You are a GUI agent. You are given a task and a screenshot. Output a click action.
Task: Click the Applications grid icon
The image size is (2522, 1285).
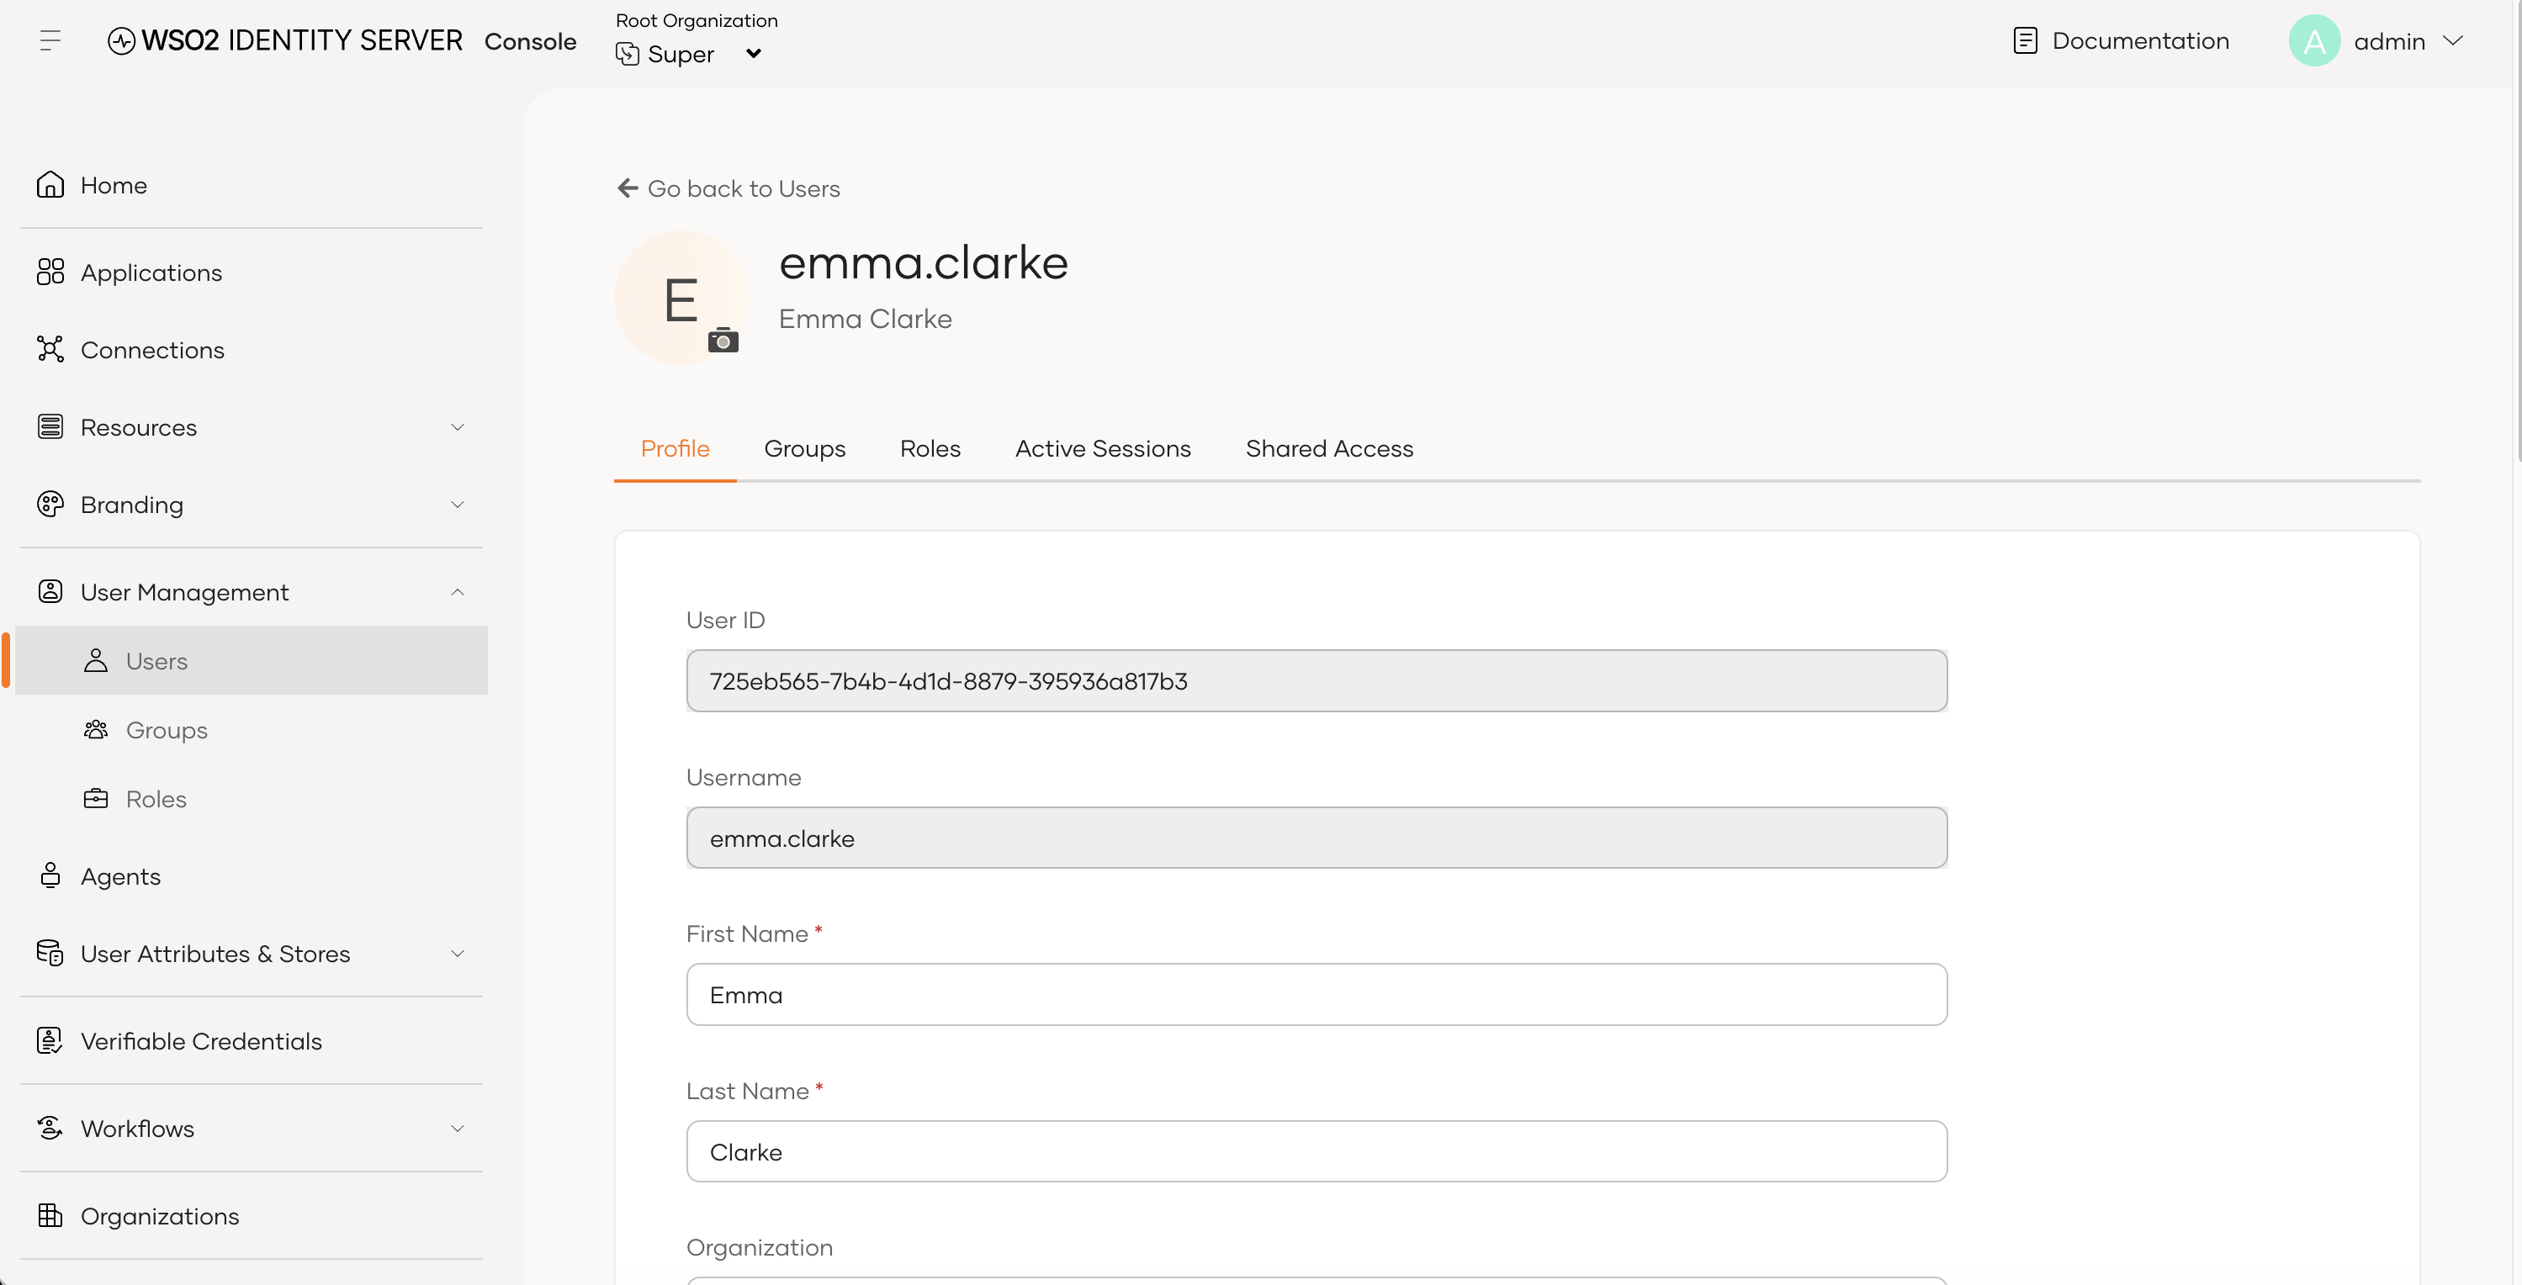50,272
